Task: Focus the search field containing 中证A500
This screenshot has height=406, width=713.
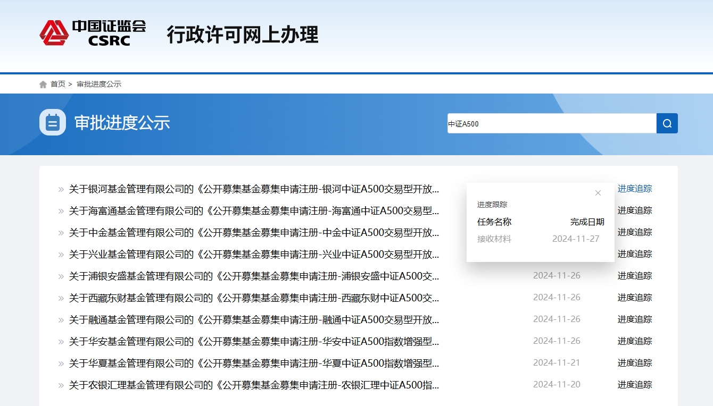Action: tap(552, 123)
